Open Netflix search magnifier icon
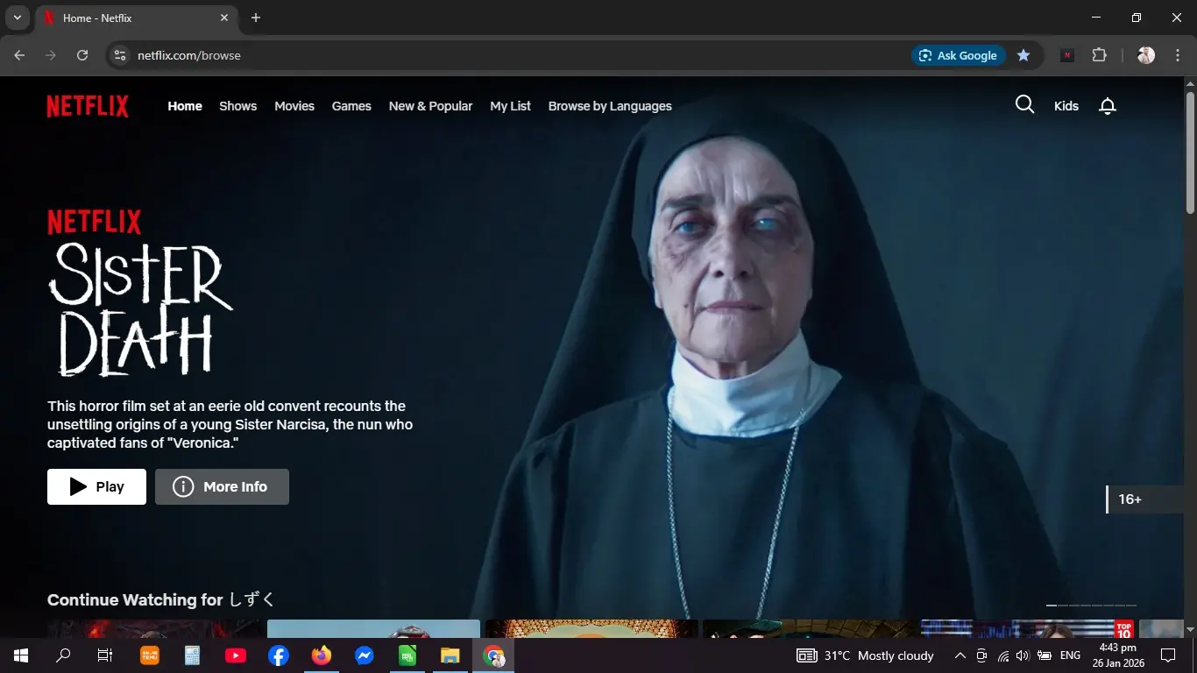 (x=1024, y=105)
